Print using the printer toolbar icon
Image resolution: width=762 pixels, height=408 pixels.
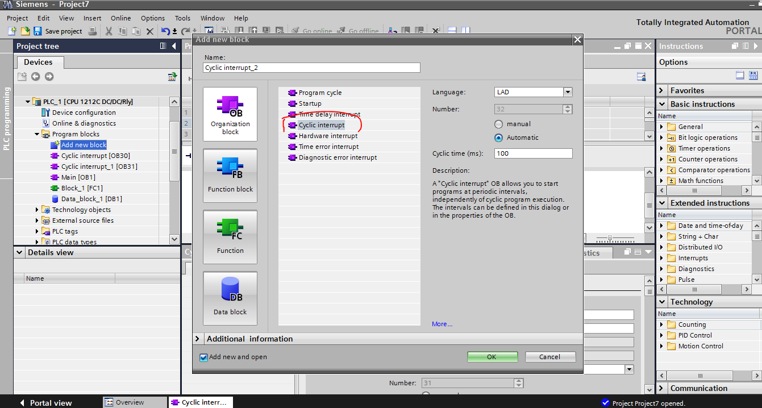pyautogui.click(x=93, y=31)
